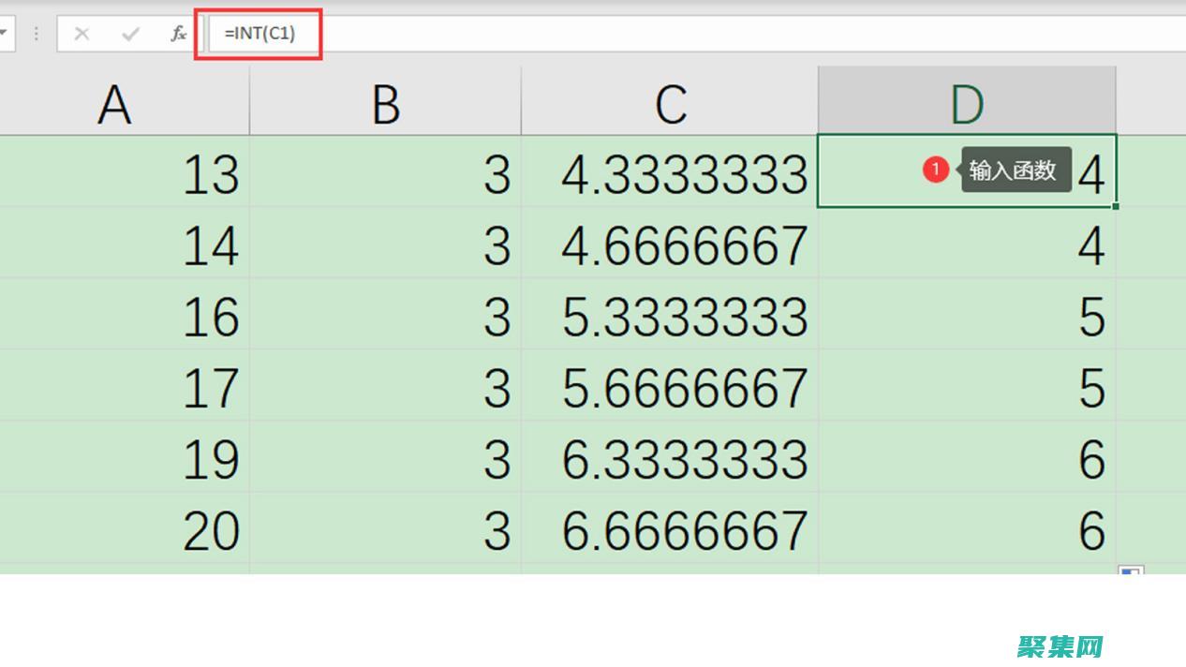
Task: Open the AutoFill options icon below column D
Action: (1131, 572)
